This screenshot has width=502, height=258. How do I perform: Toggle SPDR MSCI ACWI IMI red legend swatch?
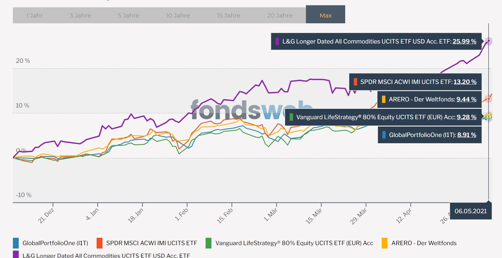click(x=99, y=243)
